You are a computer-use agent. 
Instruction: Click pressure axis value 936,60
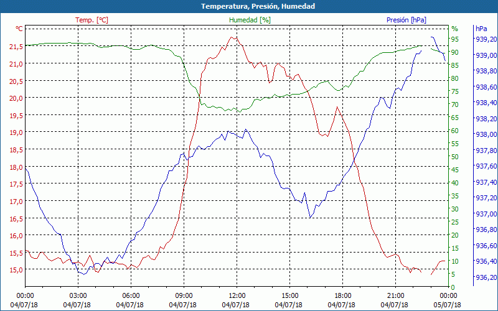click(485, 246)
